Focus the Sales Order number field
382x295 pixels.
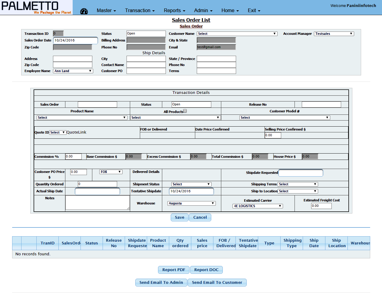coord(97,104)
